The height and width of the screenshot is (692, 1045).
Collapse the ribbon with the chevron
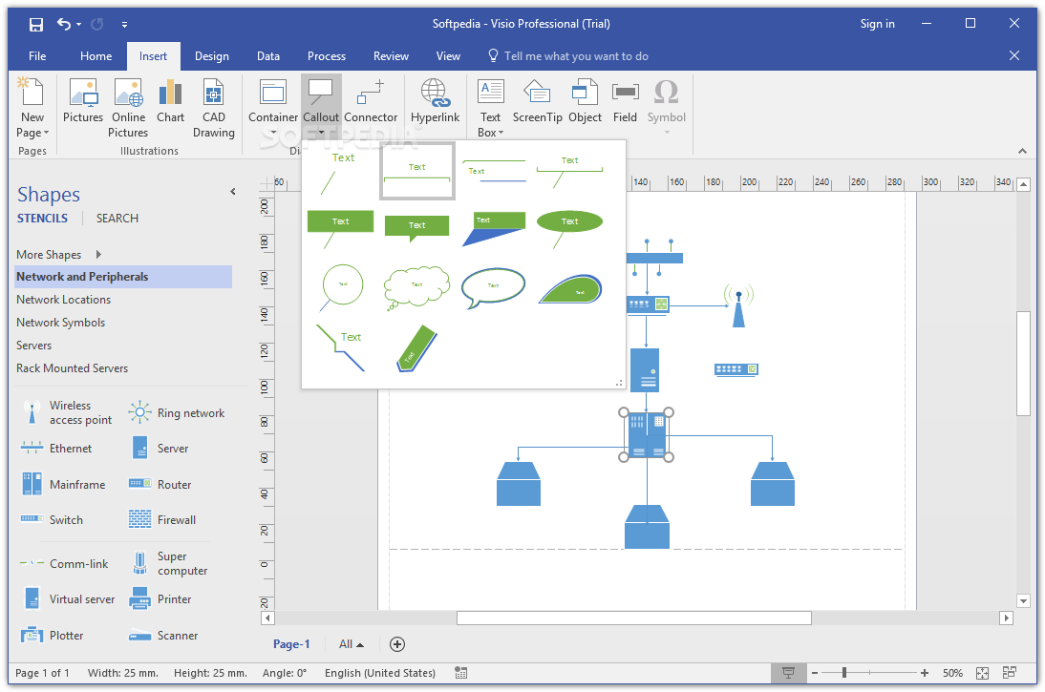1022,151
